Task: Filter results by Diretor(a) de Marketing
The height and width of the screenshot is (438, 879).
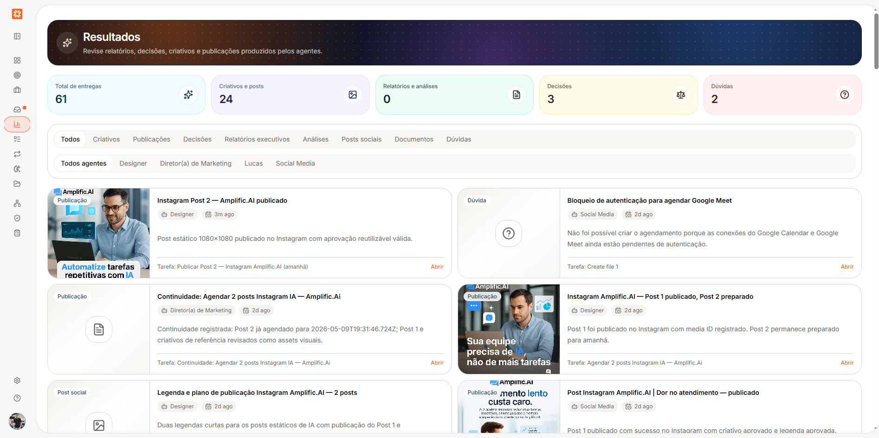Action: (x=196, y=163)
